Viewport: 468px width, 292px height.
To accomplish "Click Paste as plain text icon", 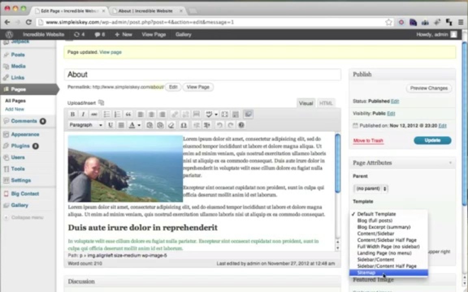I will (x=149, y=125).
